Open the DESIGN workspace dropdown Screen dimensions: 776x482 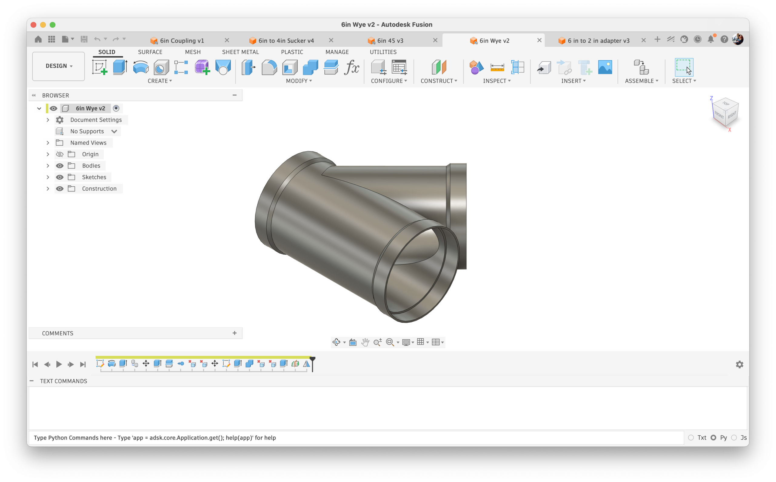pos(59,66)
